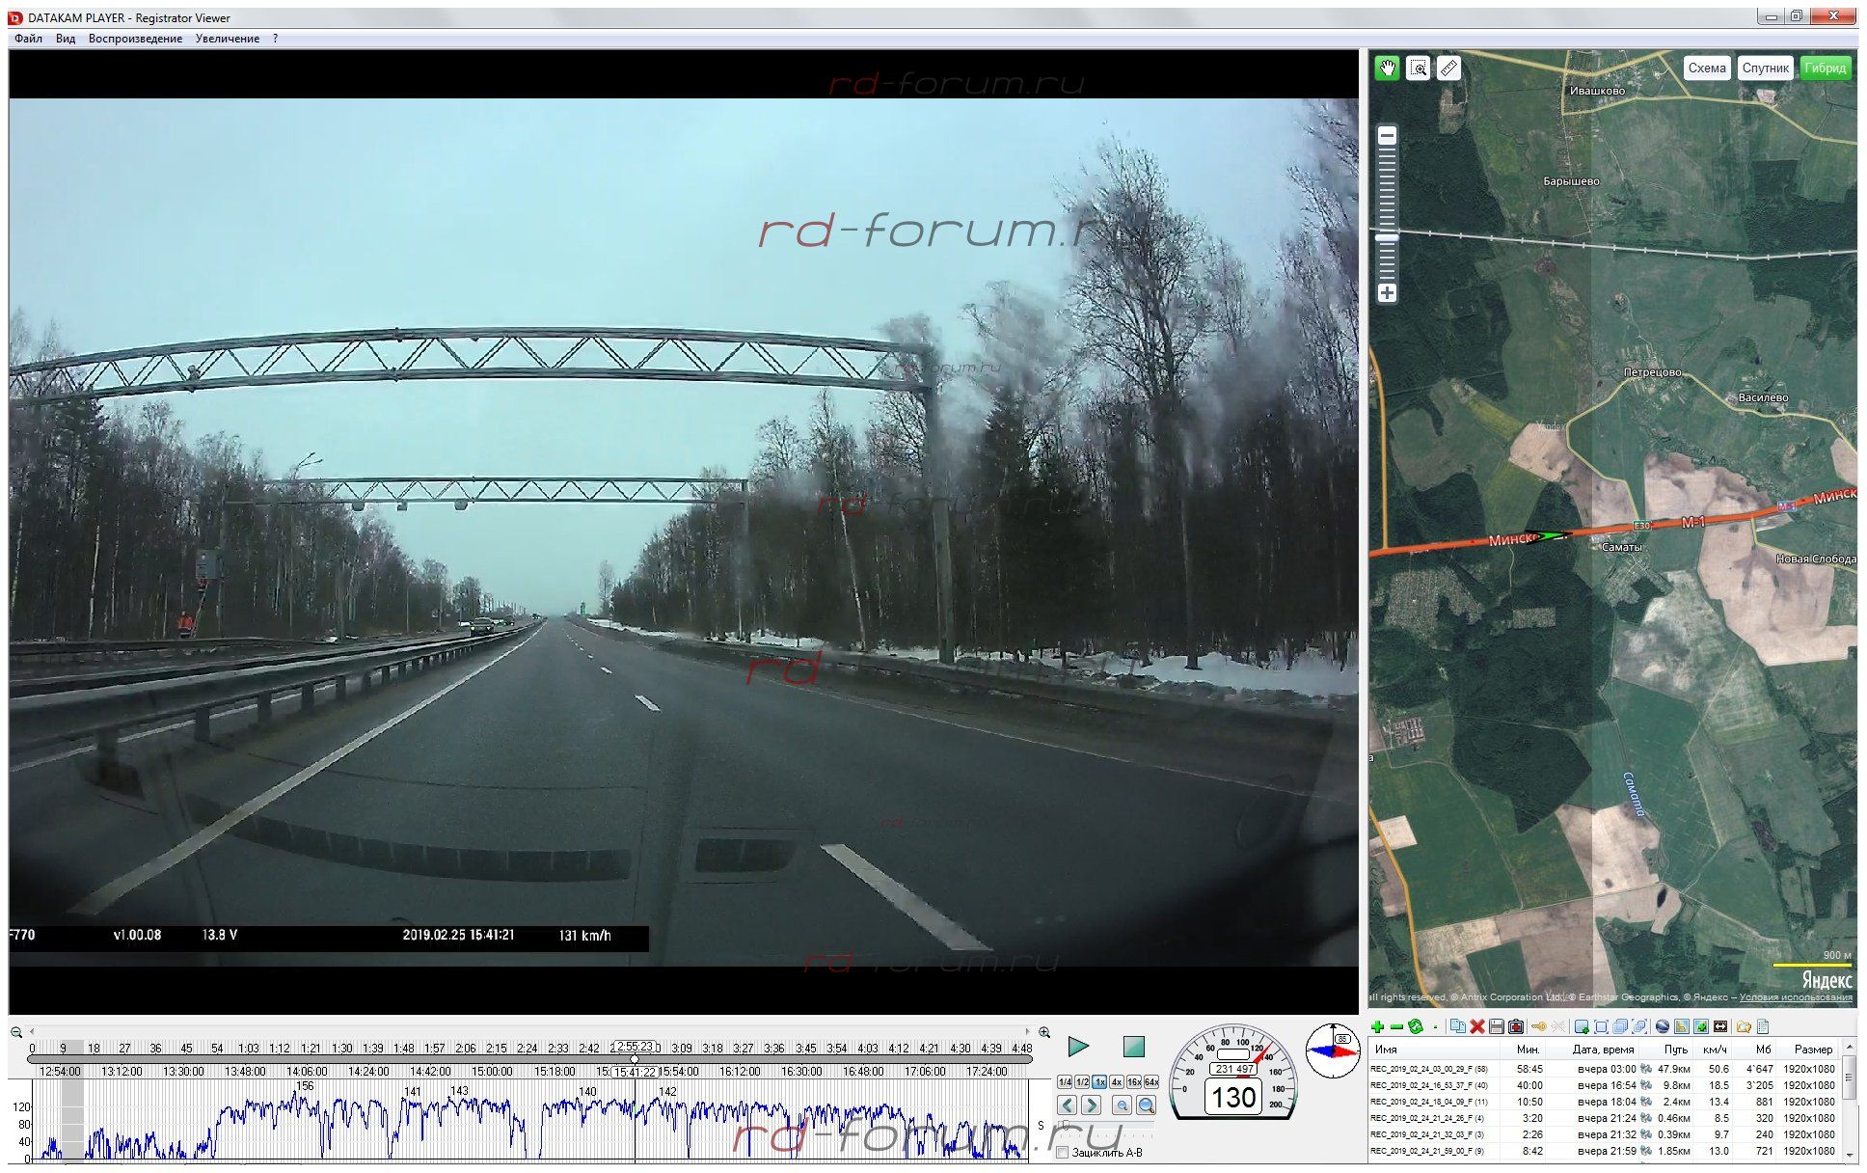Click the refresh file list icon
Viewport: 1867px width, 1173px height.
point(1415,1026)
